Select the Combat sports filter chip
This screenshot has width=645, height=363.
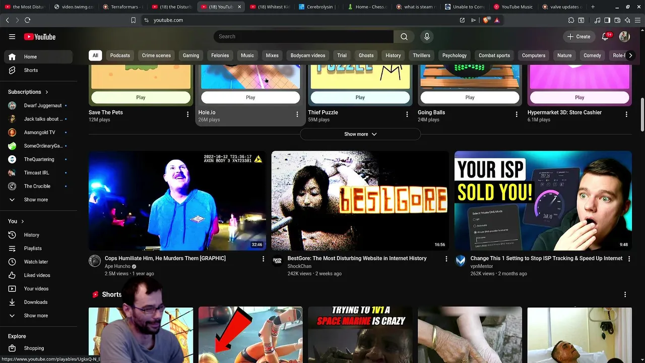click(494, 55)
